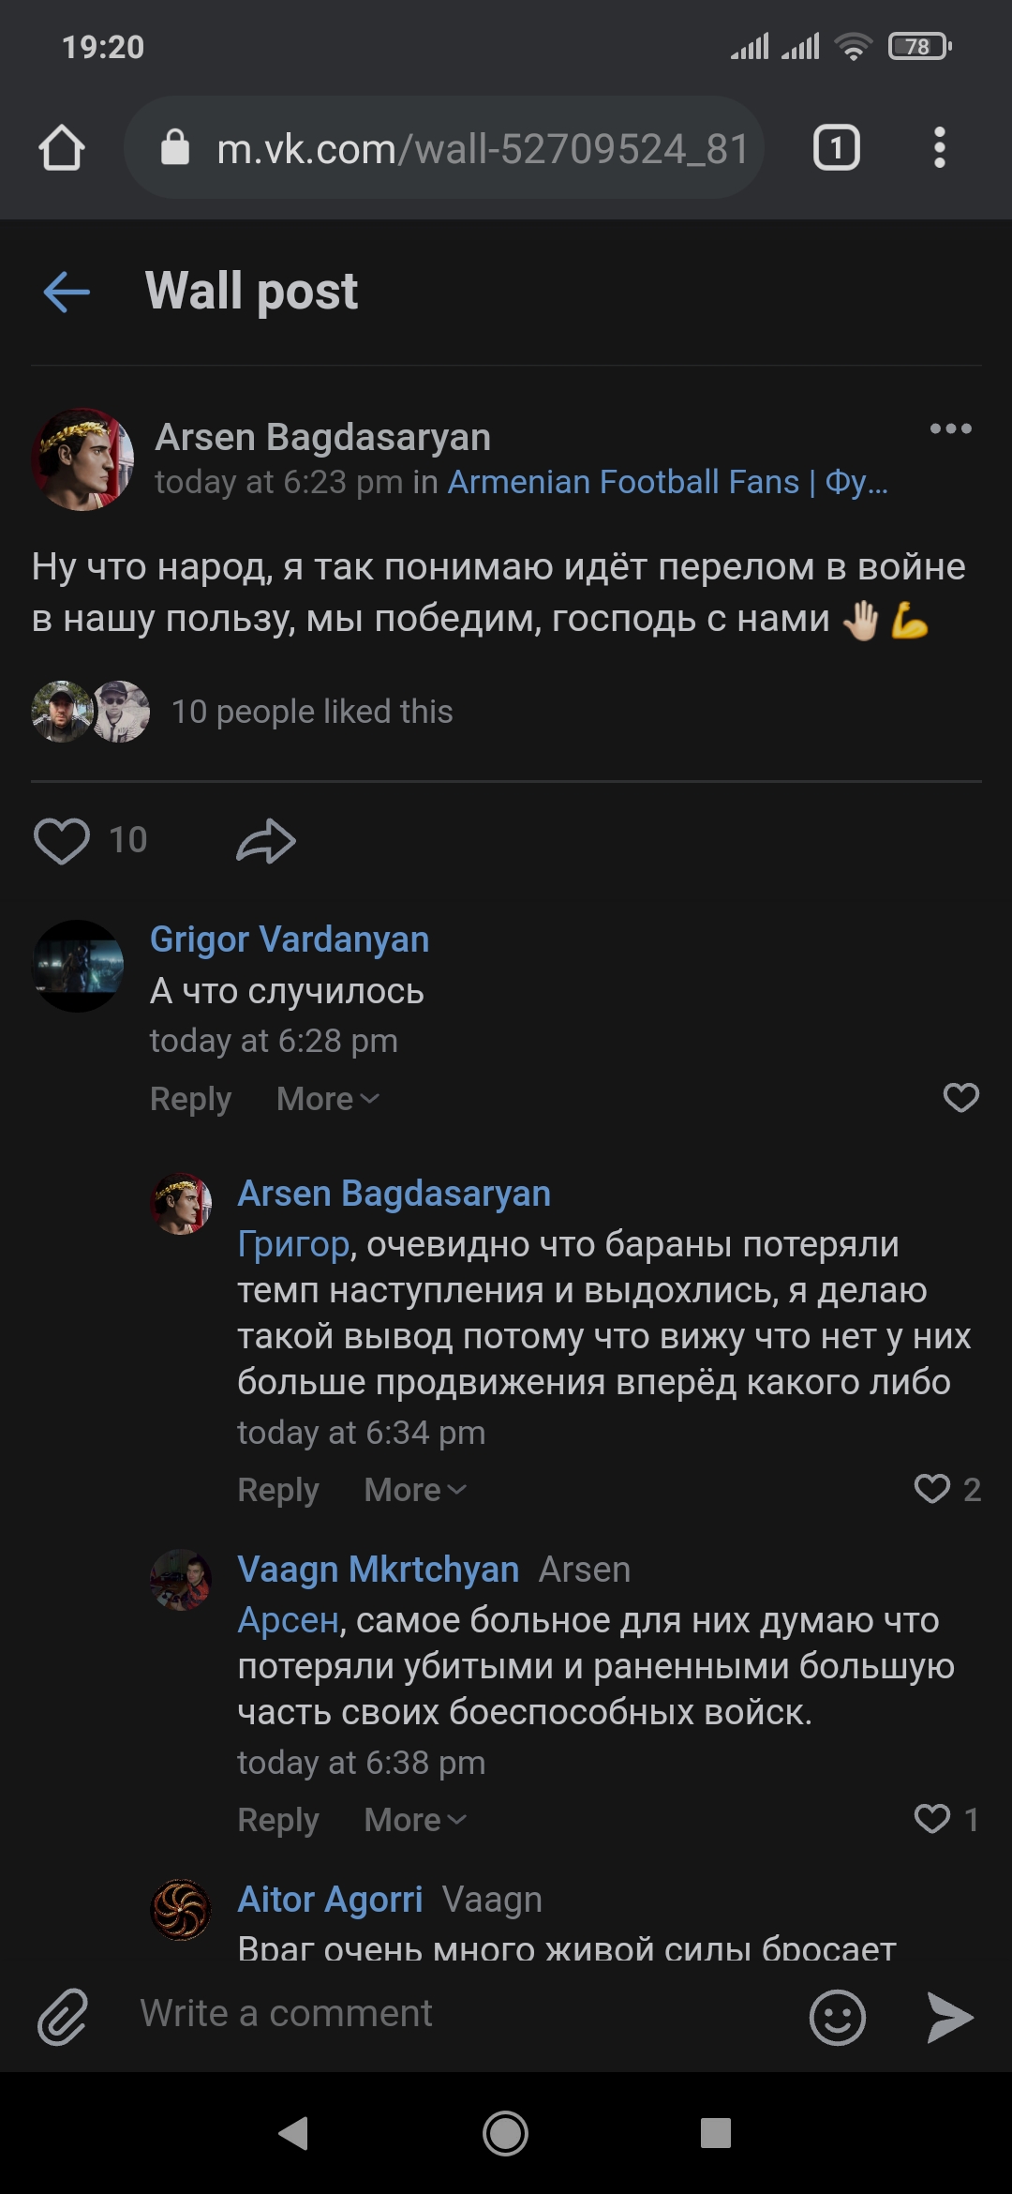Screen dimensions: 1012x2194
Task: Open More under Arsen's reply
Action: tap(412, 1489)
